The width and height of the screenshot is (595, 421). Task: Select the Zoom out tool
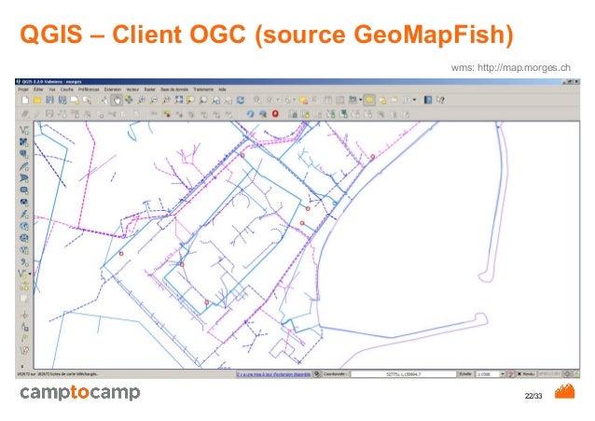coord(154,100)
